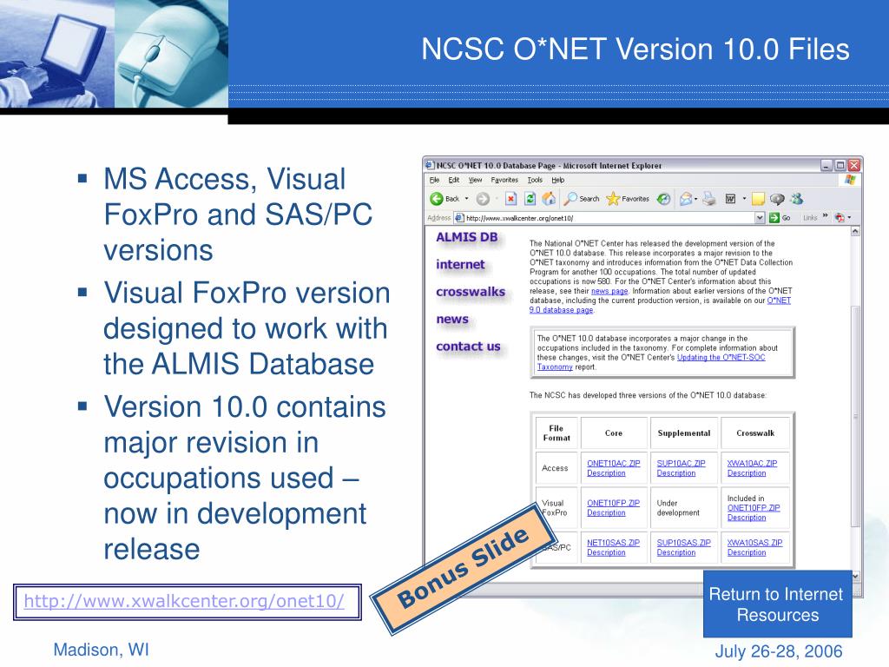Launch the Messenger people icon
Screen dimensions: 889x667
coord(797,199)
